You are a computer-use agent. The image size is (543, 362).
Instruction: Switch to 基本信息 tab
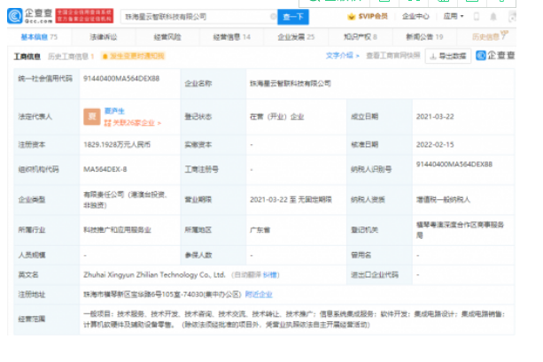tap(39, 37)
